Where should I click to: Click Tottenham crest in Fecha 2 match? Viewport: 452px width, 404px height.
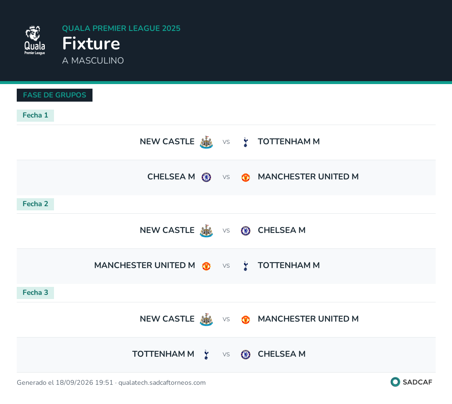pyautogui.click(x=246, y=266)
